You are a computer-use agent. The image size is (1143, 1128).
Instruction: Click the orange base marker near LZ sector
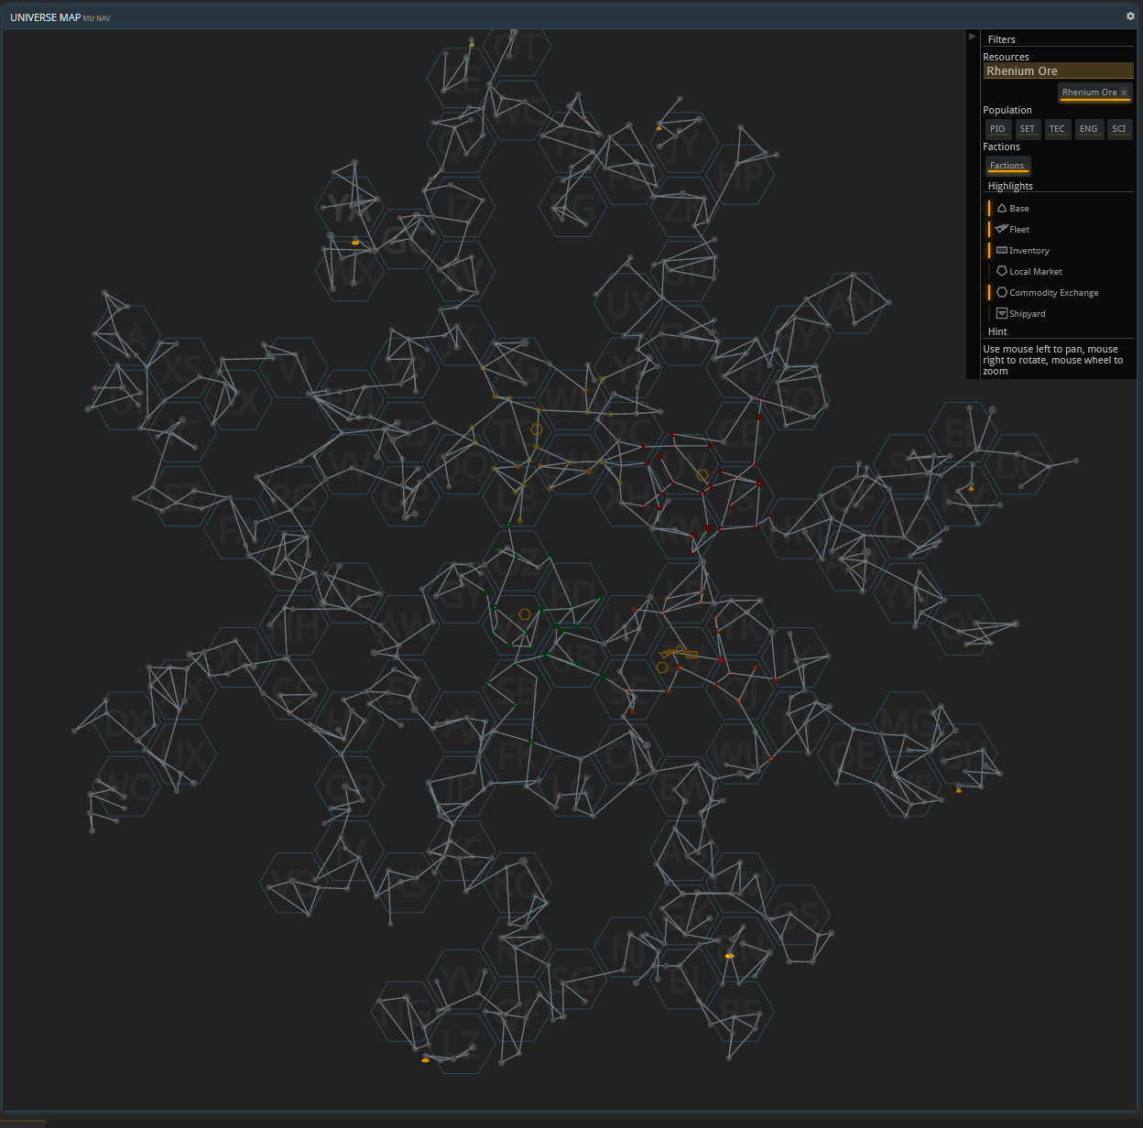[425, 1059]
